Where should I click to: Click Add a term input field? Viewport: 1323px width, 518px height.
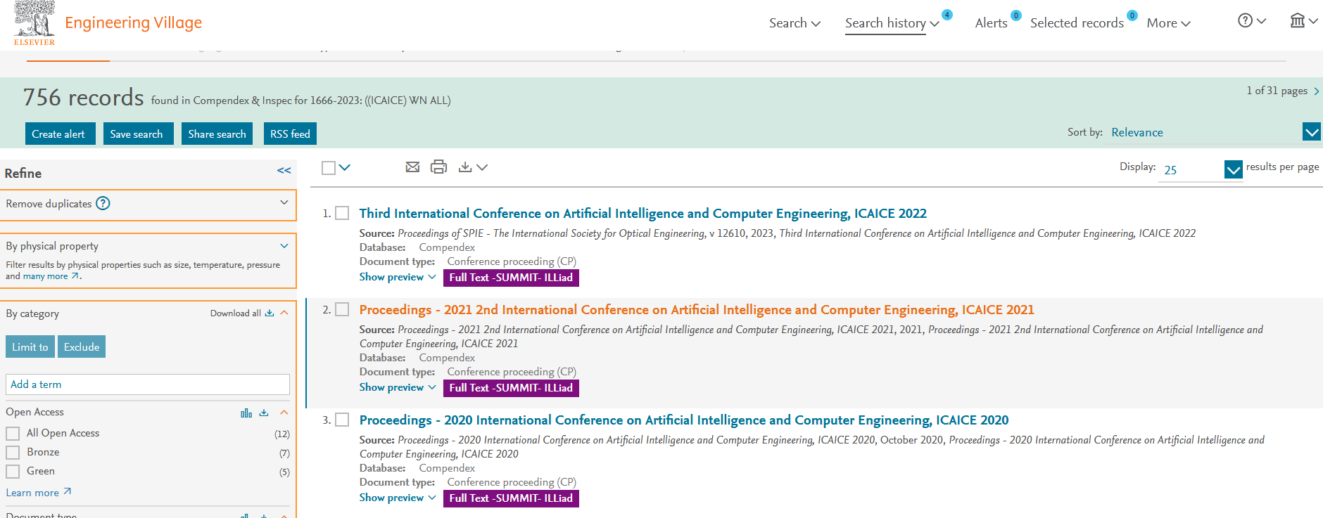pos(148,384)
